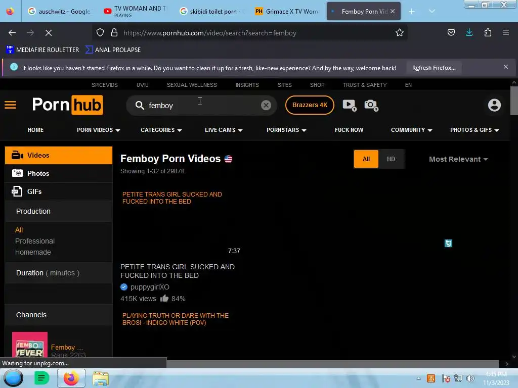The width and height of the screenshot is (518, 388).
Task: Open the tracking protection shield icon
Action: [100, 33]
